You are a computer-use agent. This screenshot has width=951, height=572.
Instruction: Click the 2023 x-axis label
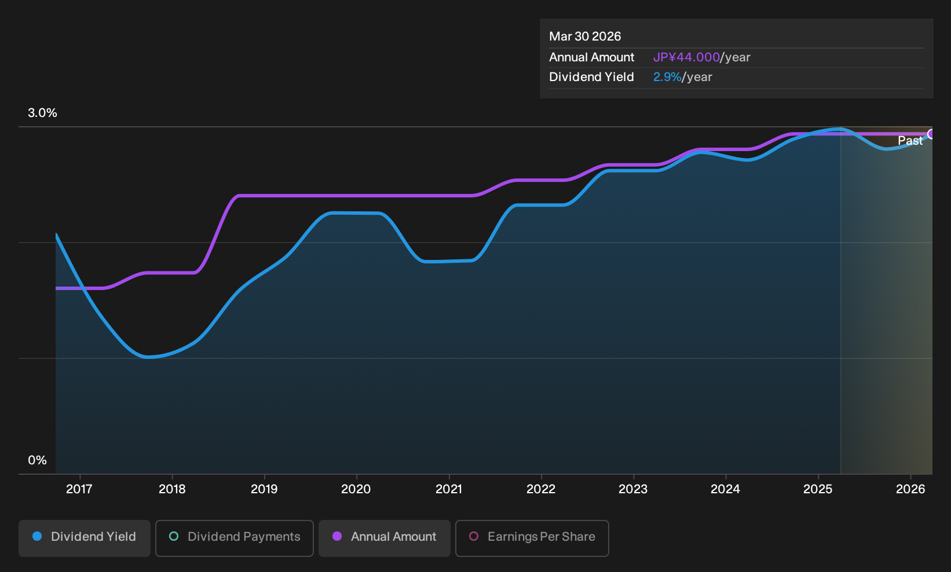pyautogui.click(x=633, y=489)
